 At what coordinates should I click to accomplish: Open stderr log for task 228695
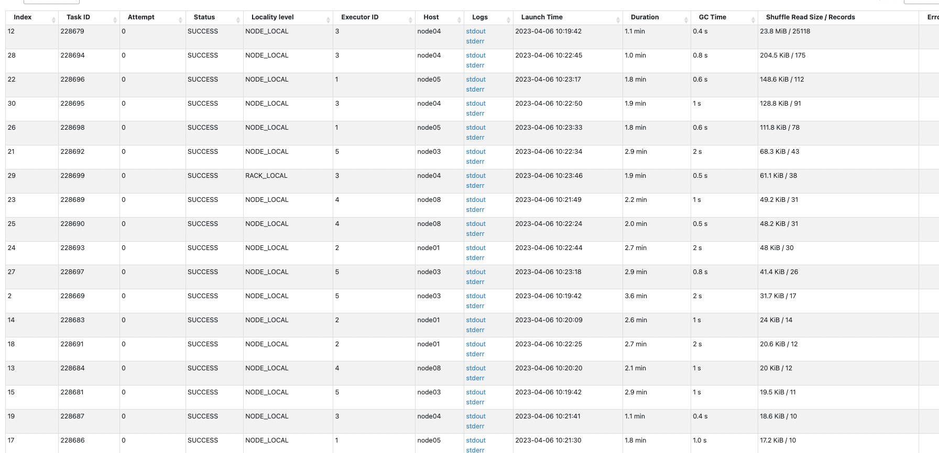475,114
